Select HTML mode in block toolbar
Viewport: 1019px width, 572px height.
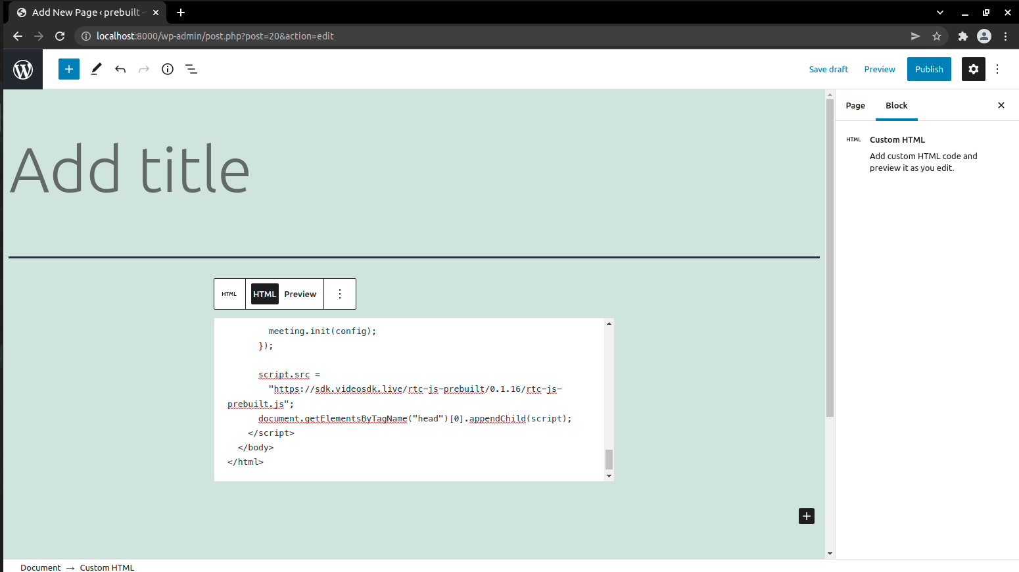click(x=265, y=294)
